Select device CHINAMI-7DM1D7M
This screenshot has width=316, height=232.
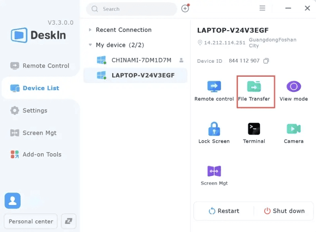pyautogui.click(x=135, y=60)
